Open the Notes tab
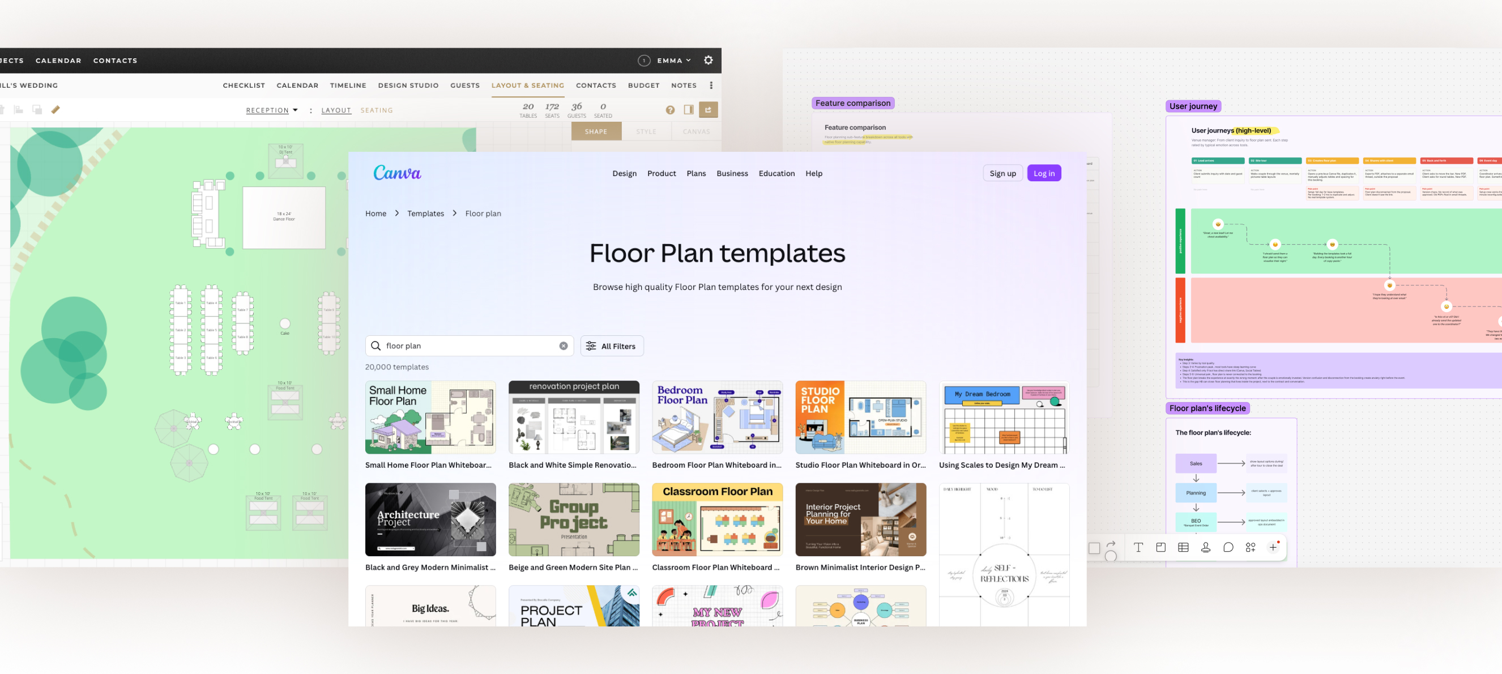 pyautogui.click(x=684, y=85)
